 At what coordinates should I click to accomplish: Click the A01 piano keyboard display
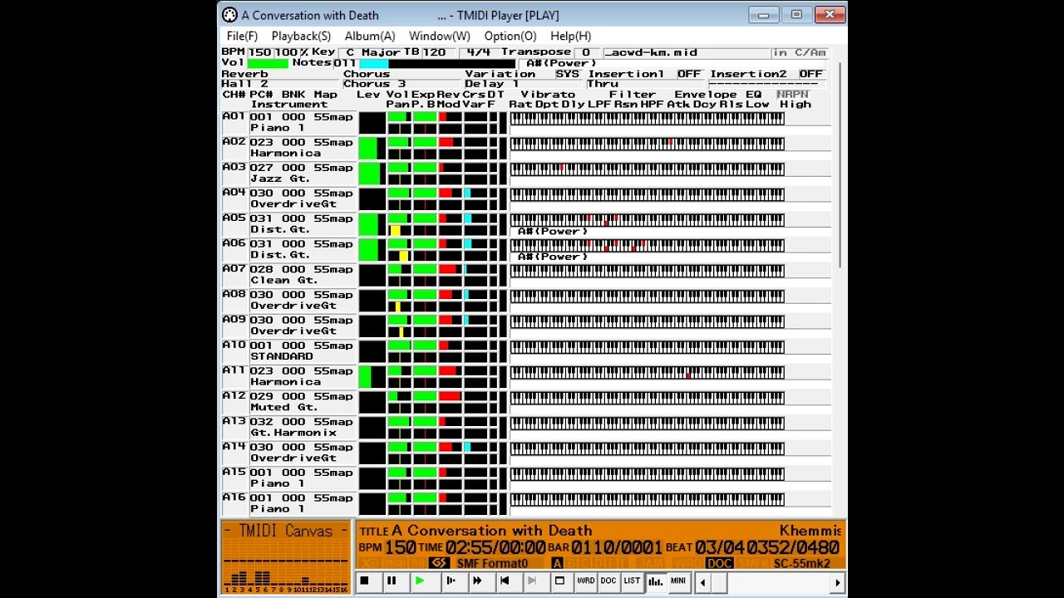tap(647, 119)
